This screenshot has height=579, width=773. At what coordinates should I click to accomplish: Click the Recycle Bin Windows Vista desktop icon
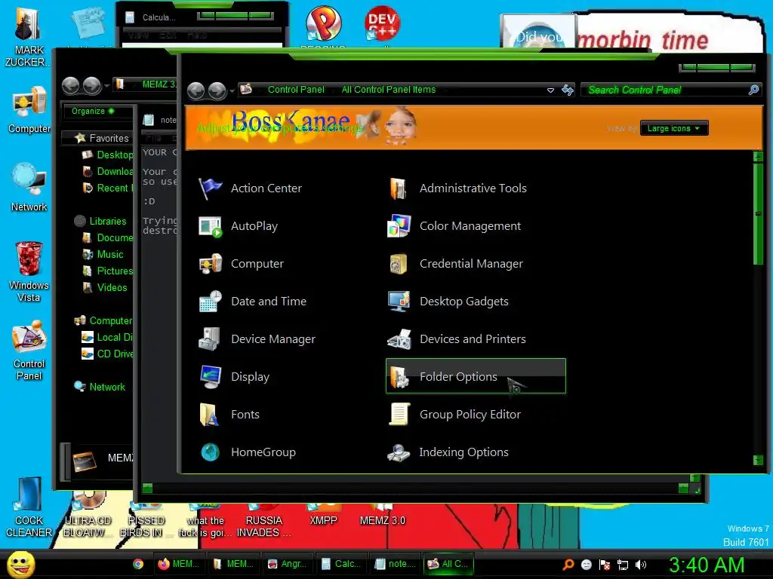click(x=29, y=271)
